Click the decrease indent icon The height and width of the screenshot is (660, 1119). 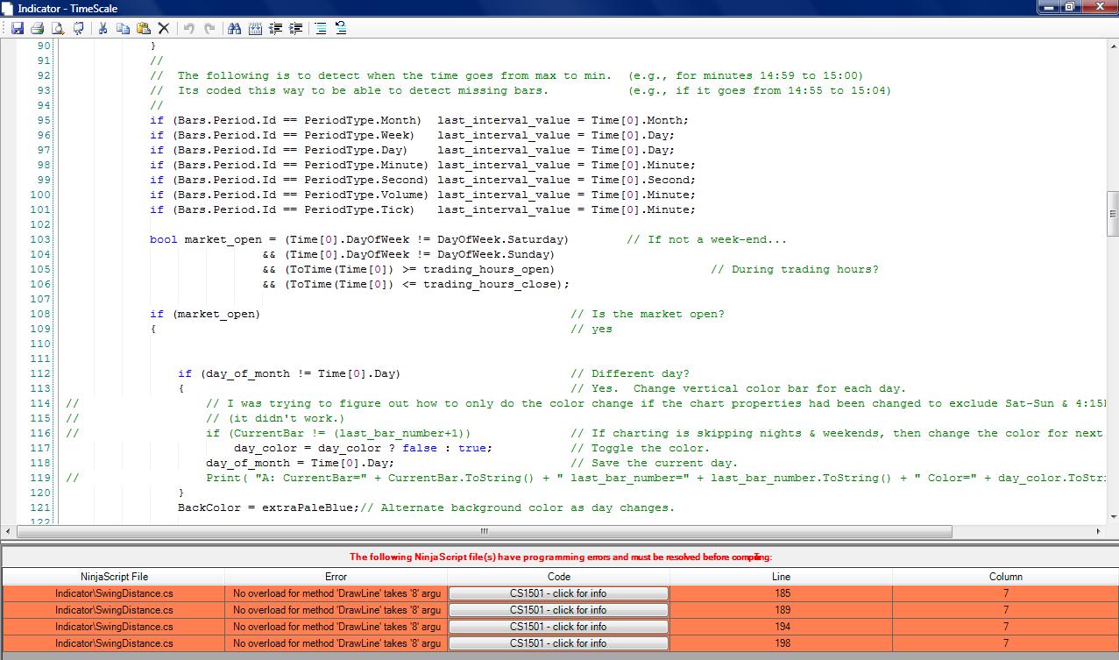click(276, 28)
